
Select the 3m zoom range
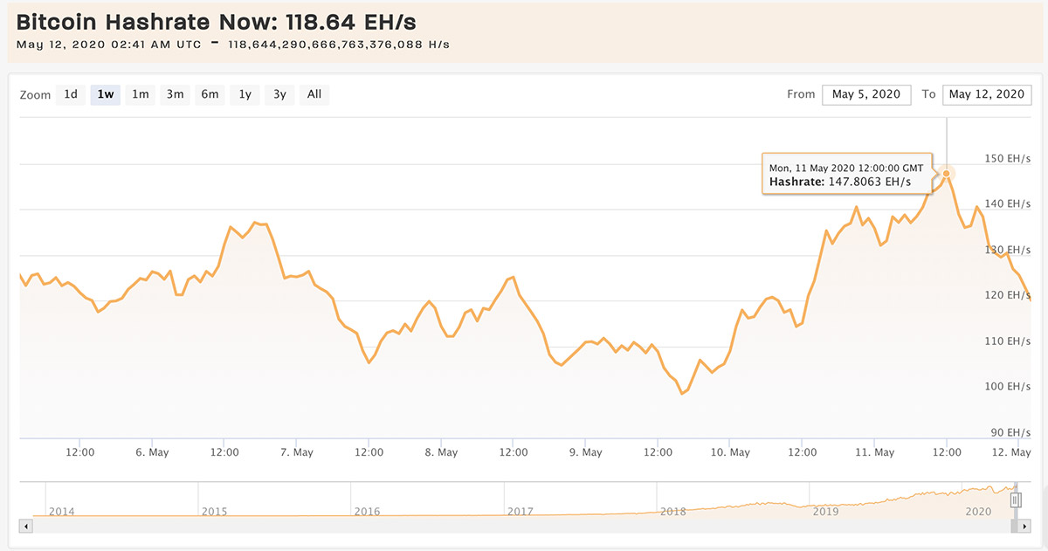pyautogui.click(x=175, y=94)
